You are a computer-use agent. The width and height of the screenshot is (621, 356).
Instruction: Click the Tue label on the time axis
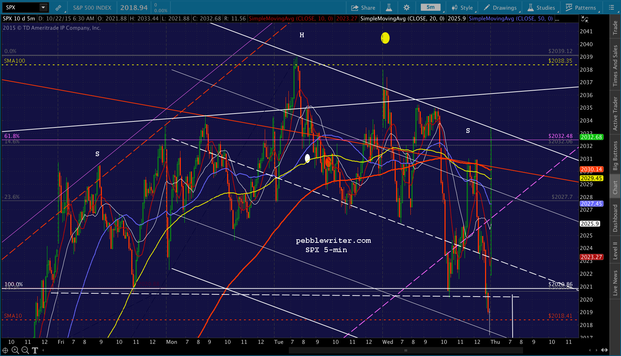click(x=279, y=342)
